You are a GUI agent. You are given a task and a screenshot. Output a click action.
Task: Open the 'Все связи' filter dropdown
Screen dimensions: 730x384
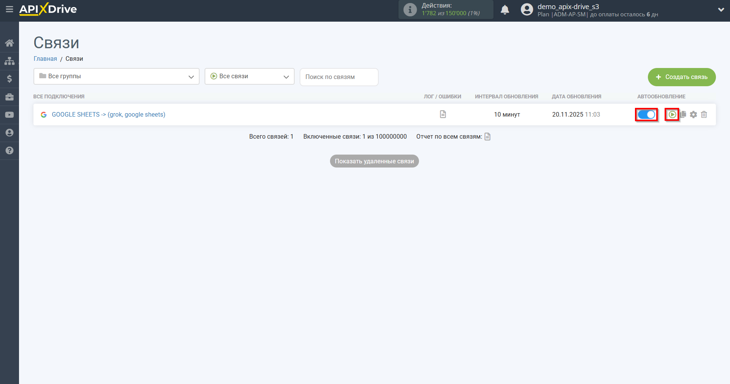point(249,76)
